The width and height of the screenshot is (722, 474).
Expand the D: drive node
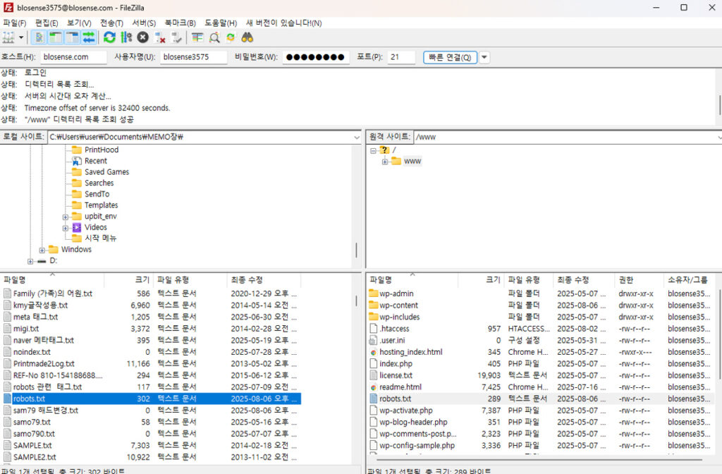(x=30, y=261)
